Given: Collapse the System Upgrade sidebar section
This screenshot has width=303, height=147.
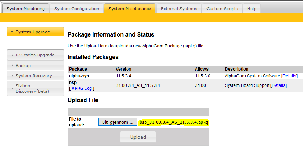Looking at the screenshot, I should coord(35,32).
